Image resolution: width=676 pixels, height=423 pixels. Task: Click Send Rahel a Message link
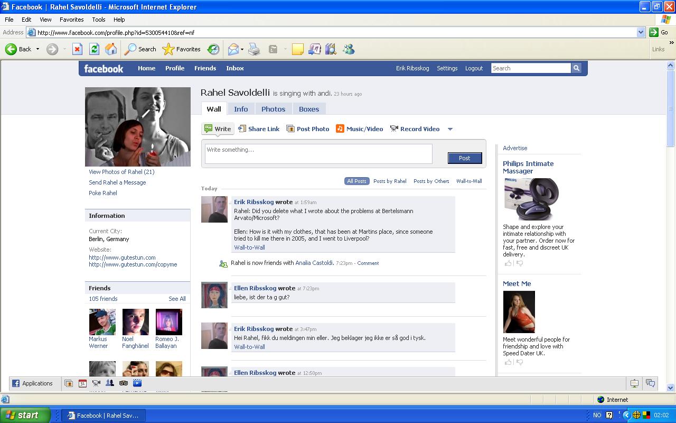117,182
